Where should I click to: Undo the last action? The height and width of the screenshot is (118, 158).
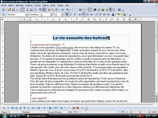point(67,10)
